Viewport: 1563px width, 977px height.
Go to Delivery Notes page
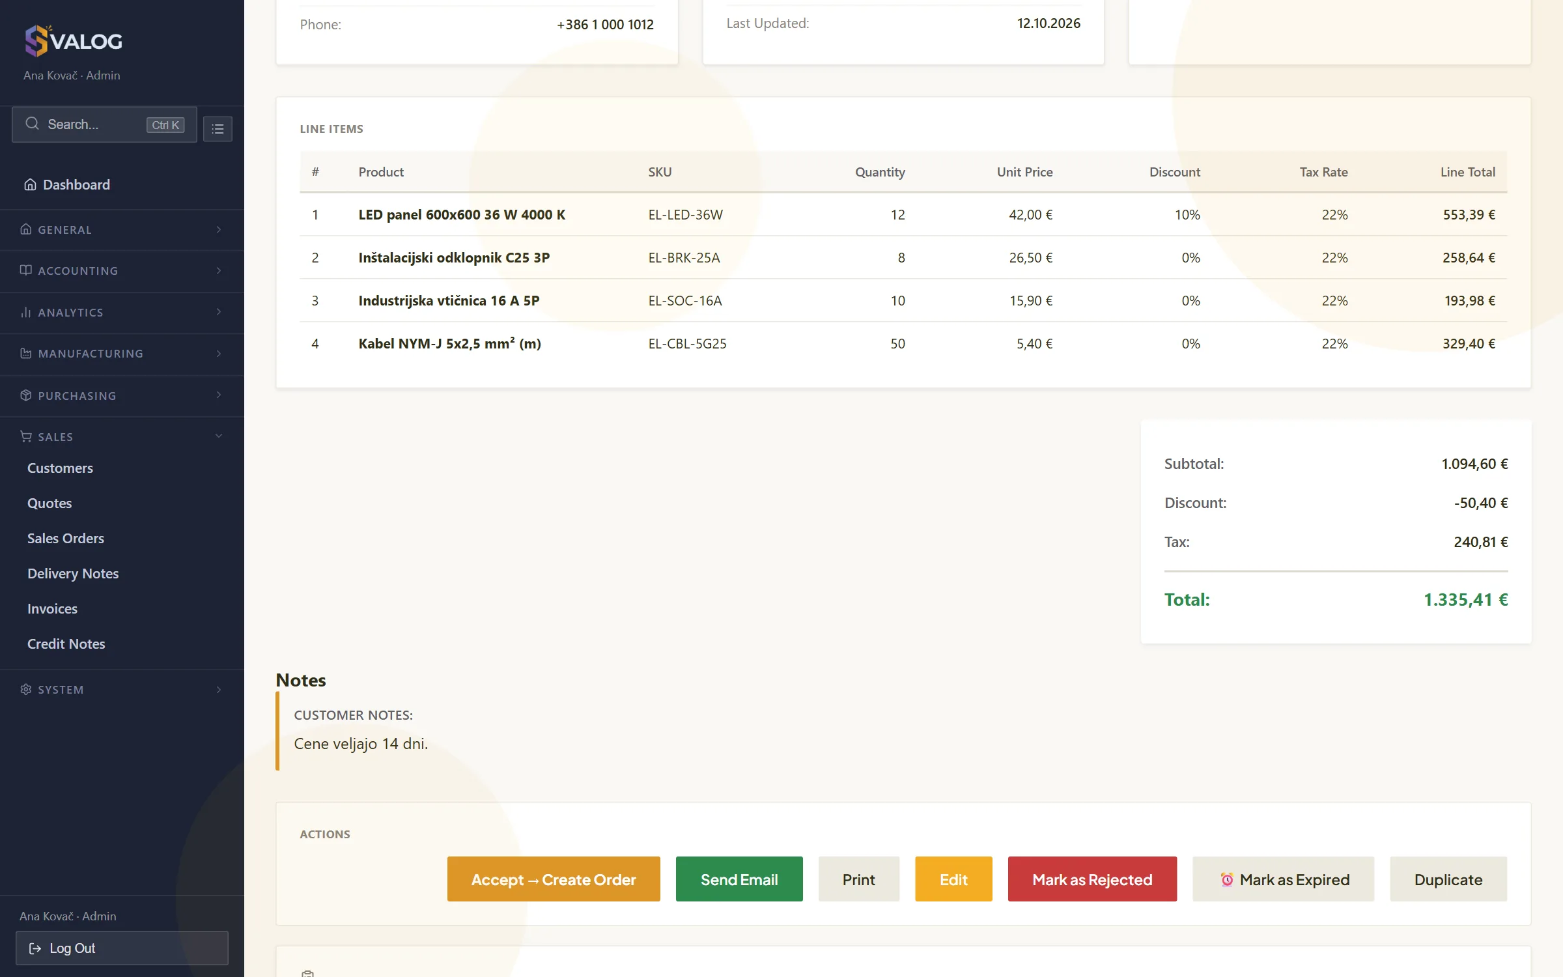(73, 574)
